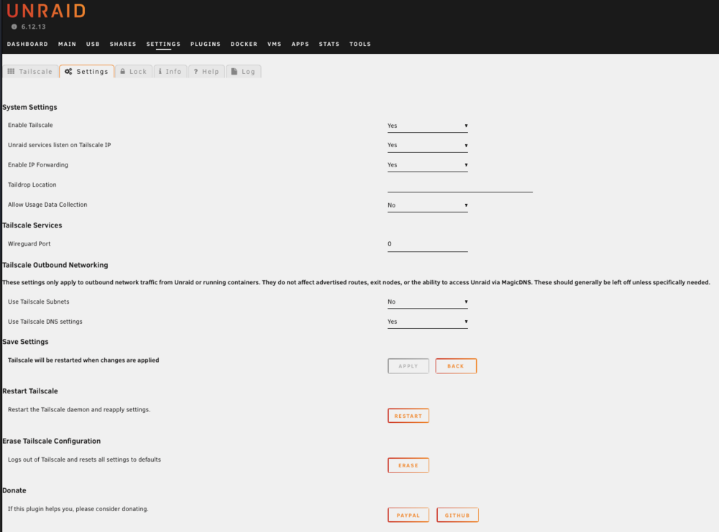Open the Settings tab in Tailscale
This screenshot has height=532, width=719.
[87, 71]
